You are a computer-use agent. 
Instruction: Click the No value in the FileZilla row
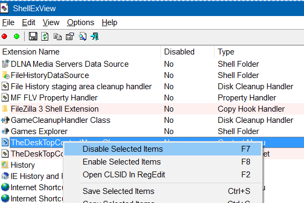coord(169,109)
